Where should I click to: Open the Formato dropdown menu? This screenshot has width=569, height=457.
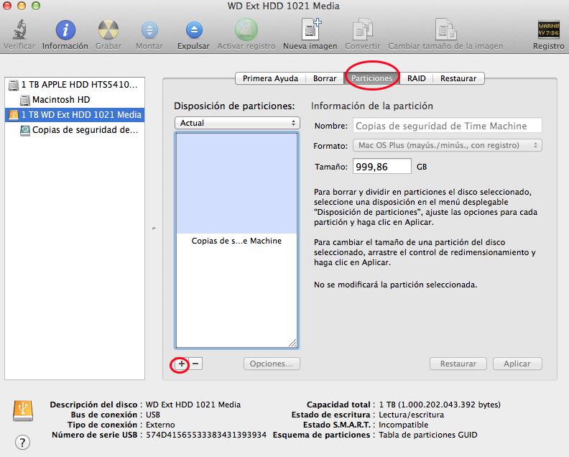(448, 146)
